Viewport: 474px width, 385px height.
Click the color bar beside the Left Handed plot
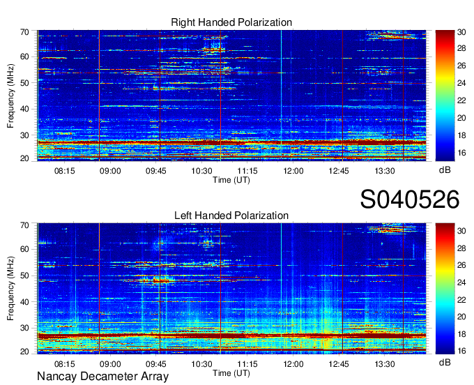point(445,289)
